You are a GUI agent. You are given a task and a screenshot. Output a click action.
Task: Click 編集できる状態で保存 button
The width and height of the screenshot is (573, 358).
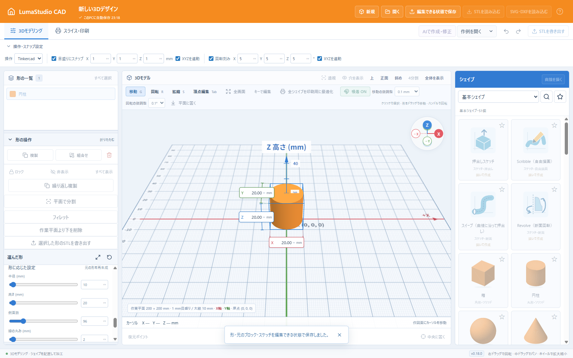click(x=433, y=12)
